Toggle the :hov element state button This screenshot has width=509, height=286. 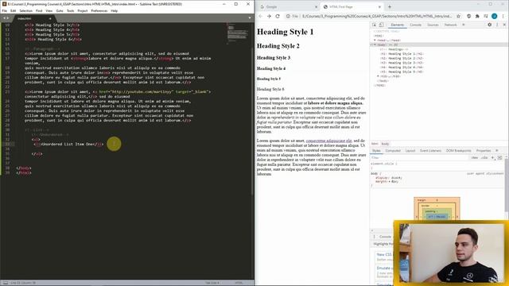475,157
